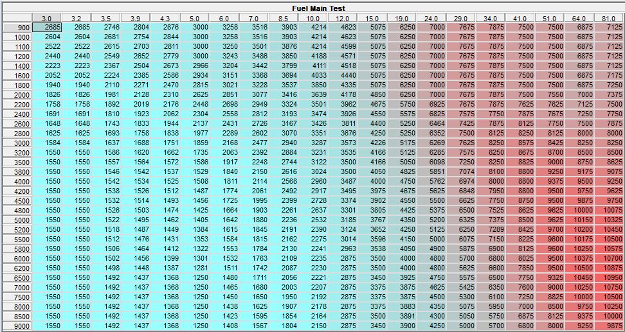The height and width of the screenshot is (332, 625).
Task: Click the 4500 row header
Action: (x=17, y=200)
